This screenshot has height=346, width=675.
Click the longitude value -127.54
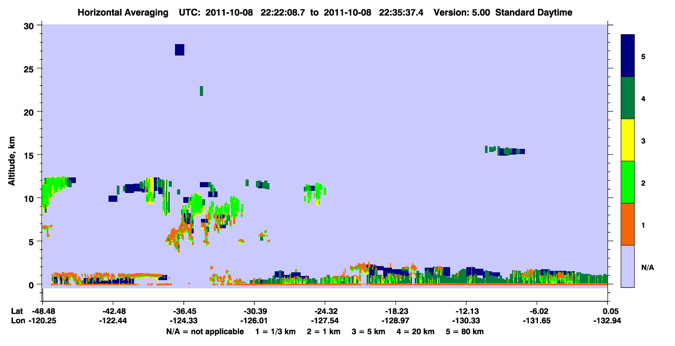(325, 321)
